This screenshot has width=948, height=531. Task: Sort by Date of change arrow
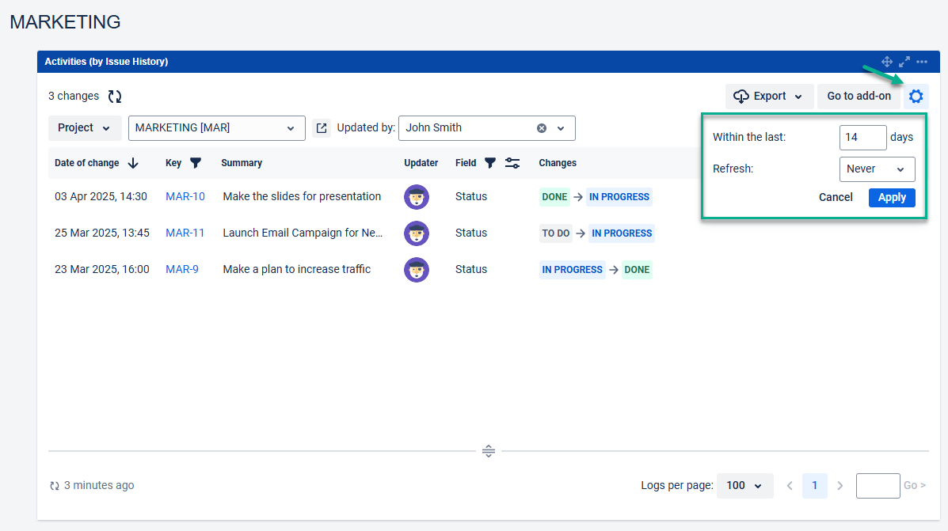133,163
